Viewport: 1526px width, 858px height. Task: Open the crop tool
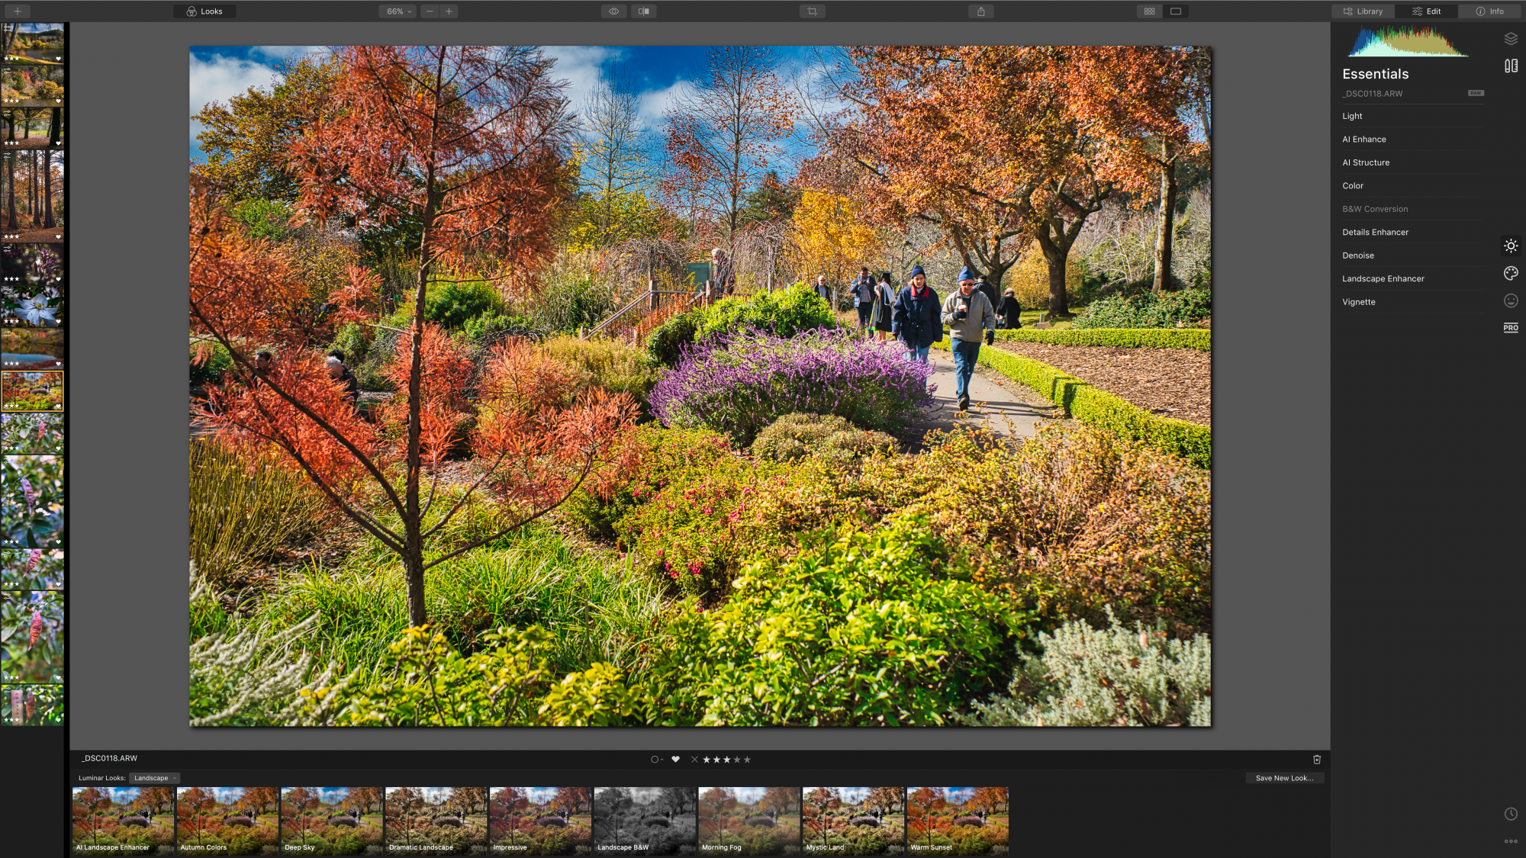click(812, 11)
